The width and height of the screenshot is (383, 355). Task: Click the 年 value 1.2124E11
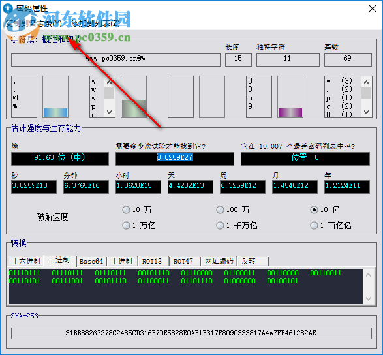(347, 187)
